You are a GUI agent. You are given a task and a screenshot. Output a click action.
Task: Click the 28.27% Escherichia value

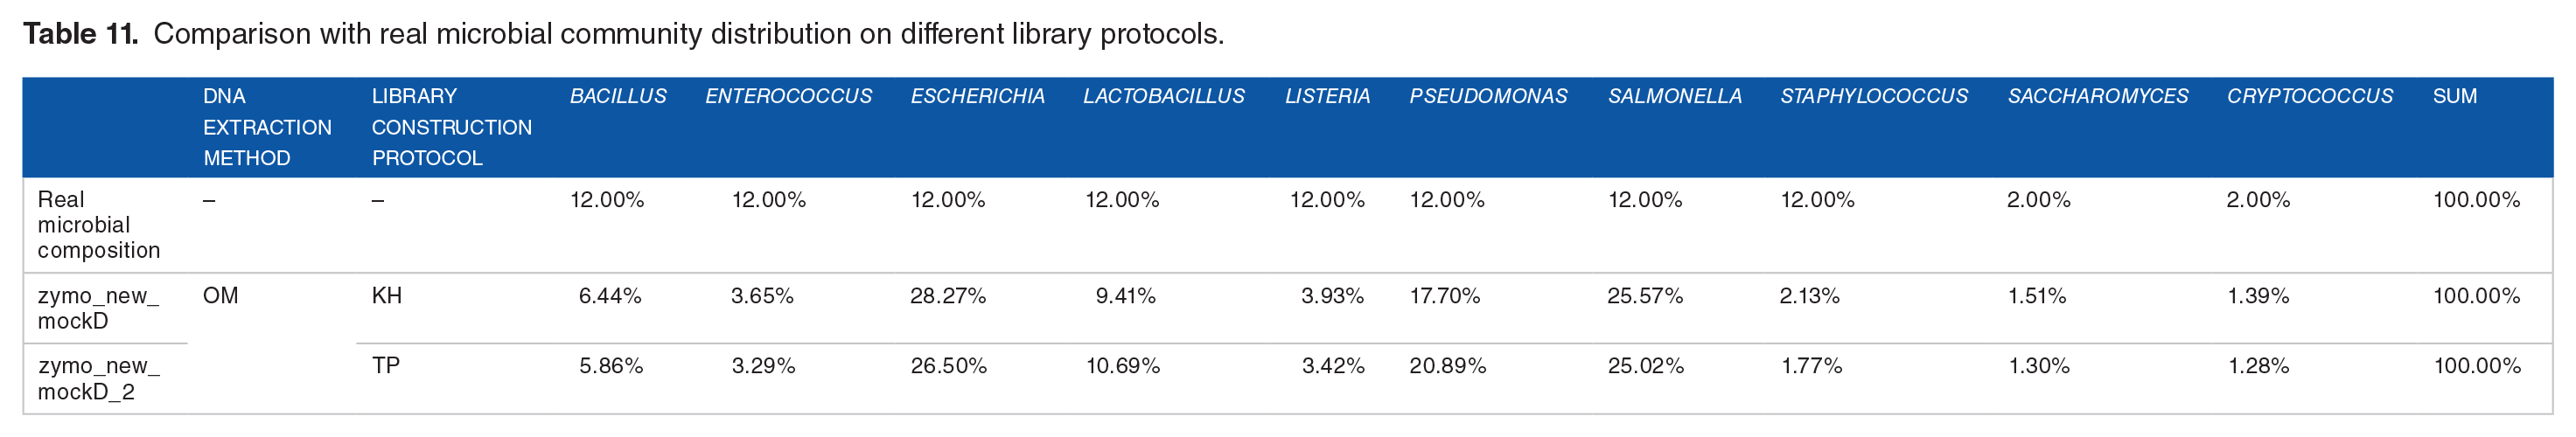coord(947,296)
